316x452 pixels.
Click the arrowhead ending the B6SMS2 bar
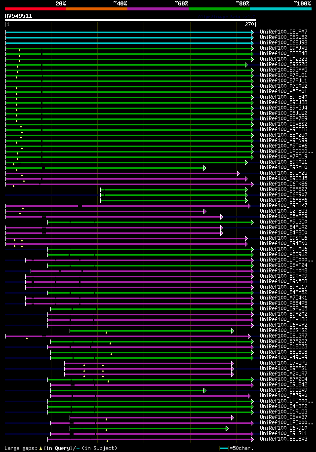click(233, 331)
